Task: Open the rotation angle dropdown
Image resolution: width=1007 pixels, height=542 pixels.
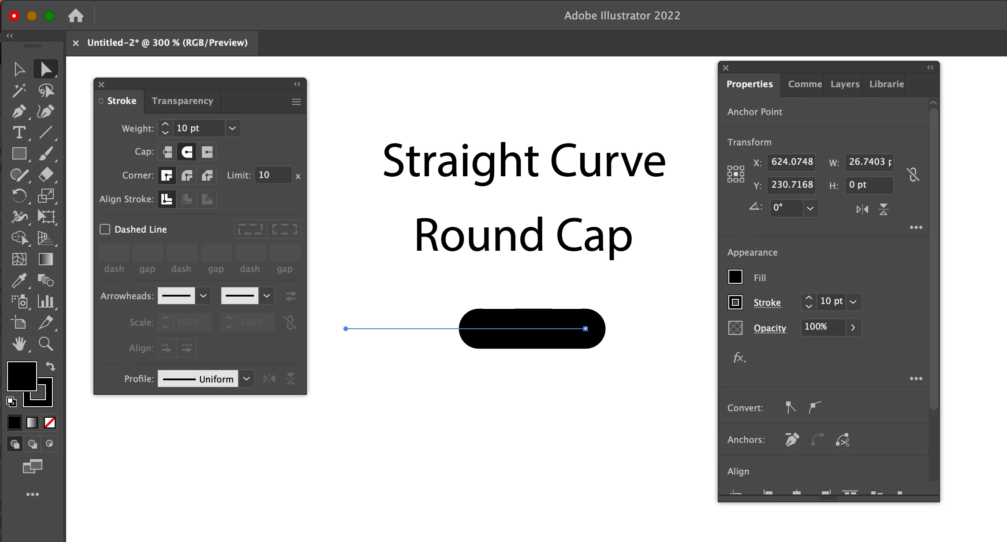Action: click(x=810, y=208)
